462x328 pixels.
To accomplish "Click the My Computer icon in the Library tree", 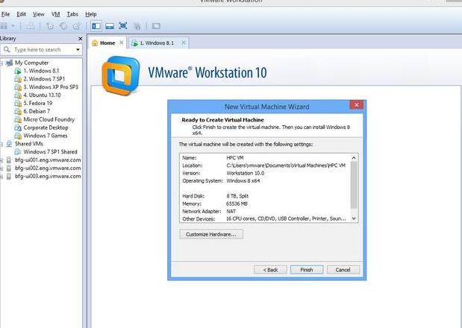I will click(x=10, y=63).
